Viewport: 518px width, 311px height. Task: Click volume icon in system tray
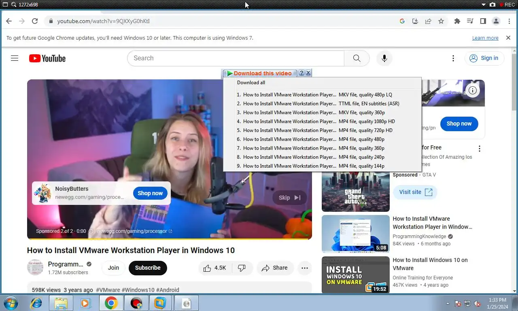pos(477,303)
